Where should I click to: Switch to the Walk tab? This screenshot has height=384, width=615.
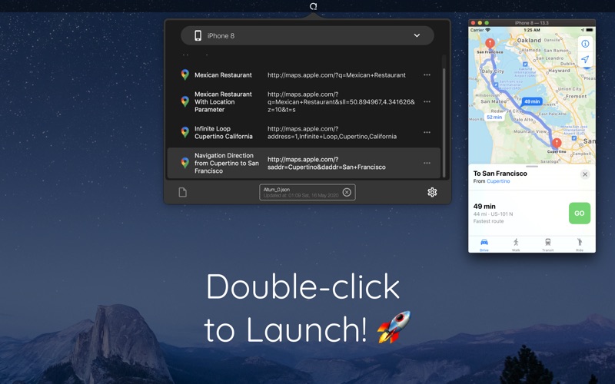[x=516, y=244]
